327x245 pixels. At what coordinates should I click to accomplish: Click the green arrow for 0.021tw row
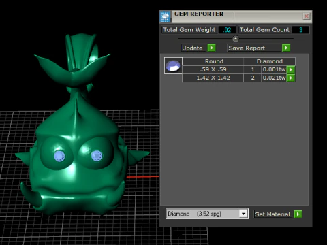click(291, 78)
